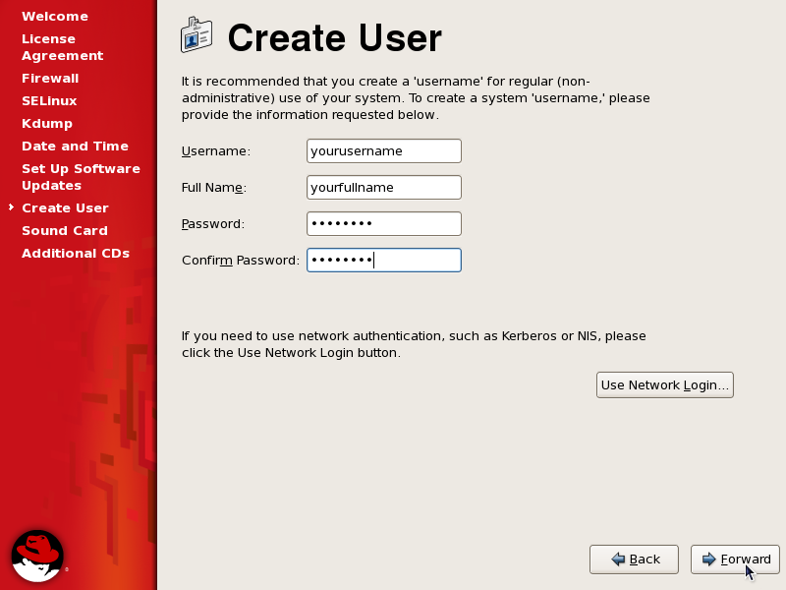Select the Create User sidebar entry
786x590 pixels.
(x=65, y=207)
